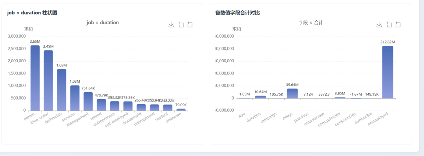Click the unknown bar
The image size is (424, 156).
pyautogui.click(x=181, y=110)
